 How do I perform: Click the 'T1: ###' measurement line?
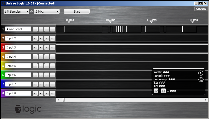coord(159,83)
